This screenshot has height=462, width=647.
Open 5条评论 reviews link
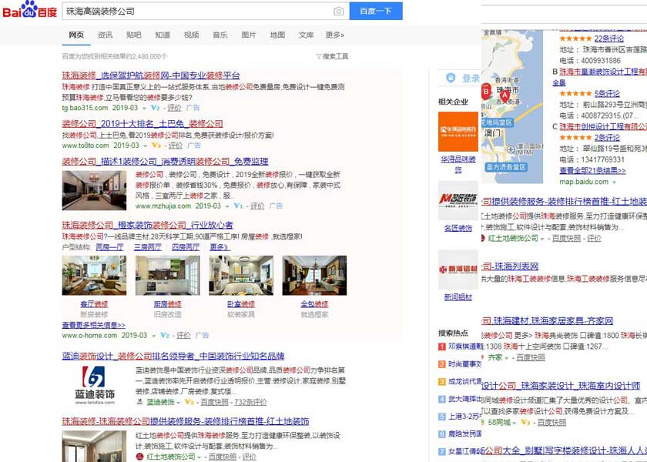(607, 94)
